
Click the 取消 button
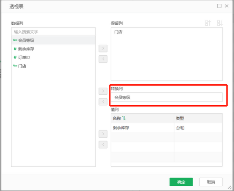211,182
